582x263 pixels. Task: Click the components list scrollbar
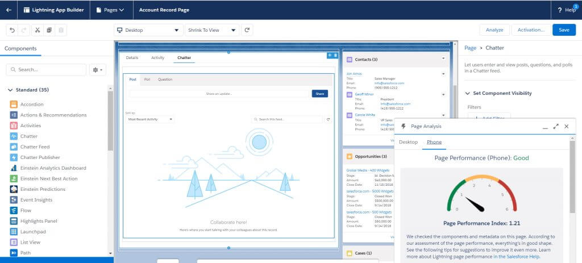110,120
